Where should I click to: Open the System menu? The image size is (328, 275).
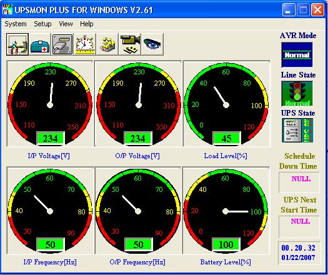(16, 24)
